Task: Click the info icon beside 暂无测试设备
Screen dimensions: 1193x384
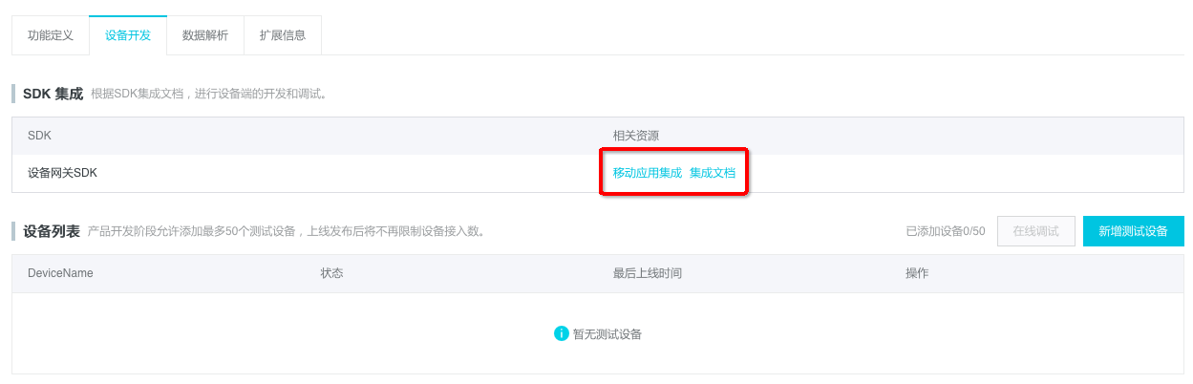Action: (562, 333)
